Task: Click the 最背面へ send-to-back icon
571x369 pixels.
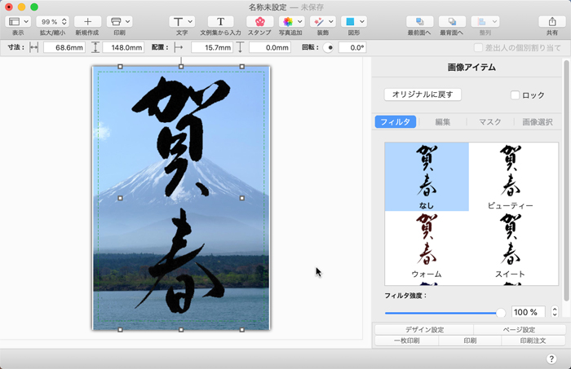Action: [x=452, y=22]
